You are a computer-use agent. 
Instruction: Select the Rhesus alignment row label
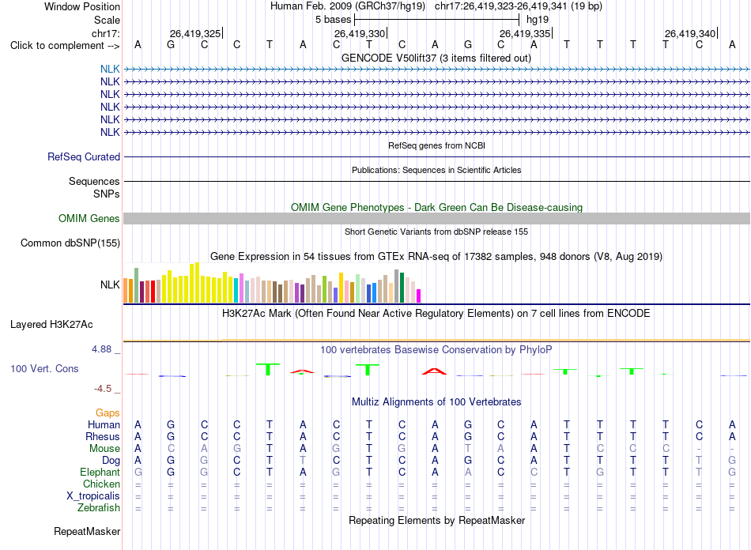coord(103,437)
